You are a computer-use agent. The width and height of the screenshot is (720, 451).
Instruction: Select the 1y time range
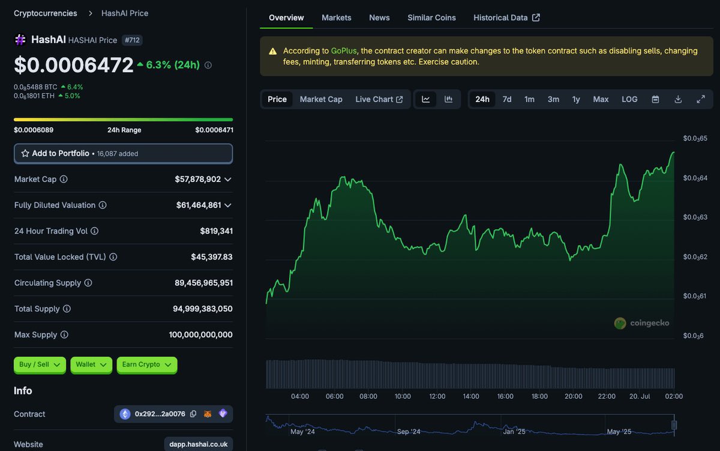coord(576,99)
